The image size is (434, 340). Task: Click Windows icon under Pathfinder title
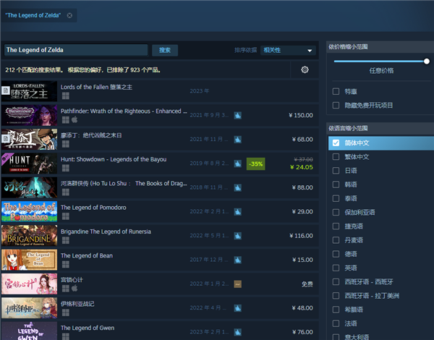[x=66, y=119]
